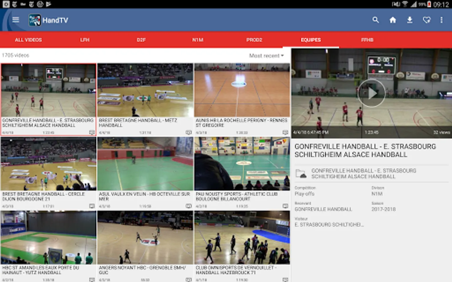
Task: Open the Wi-Fi status icon
Action: tap(405, 4)
